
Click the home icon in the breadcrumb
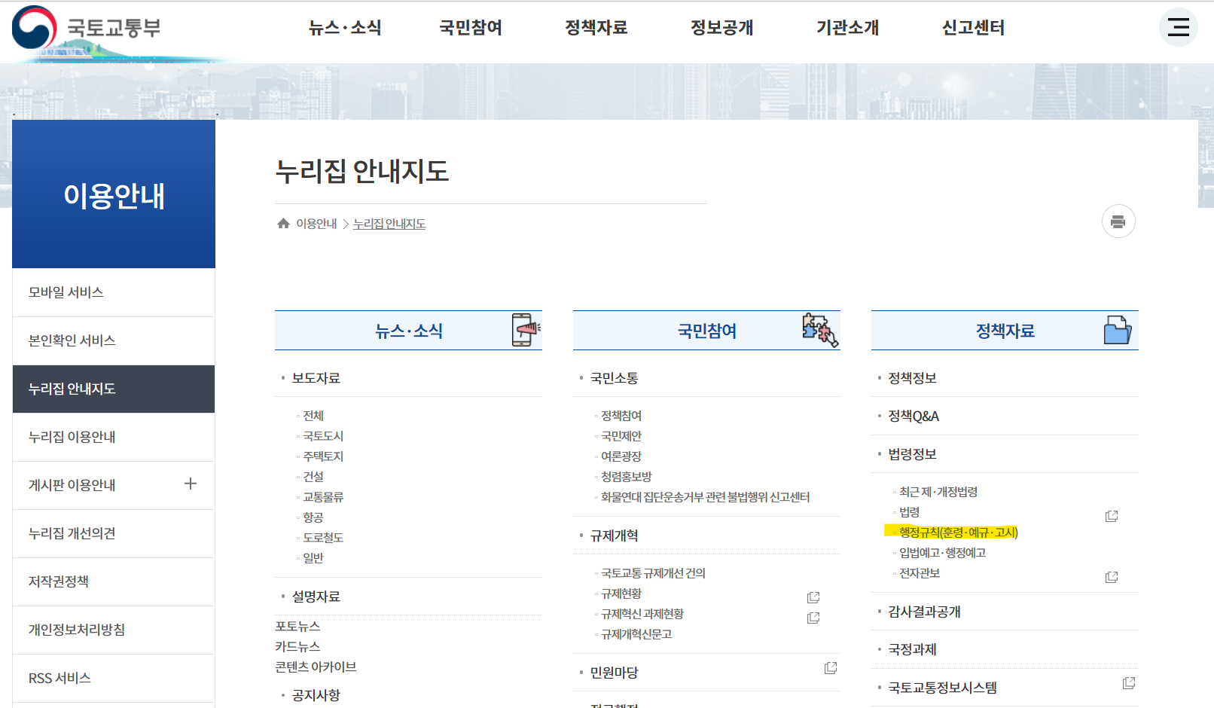pos(283,222)
